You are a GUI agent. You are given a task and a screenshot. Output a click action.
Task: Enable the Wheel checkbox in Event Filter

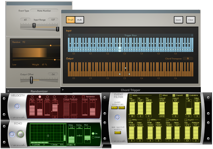160,95
